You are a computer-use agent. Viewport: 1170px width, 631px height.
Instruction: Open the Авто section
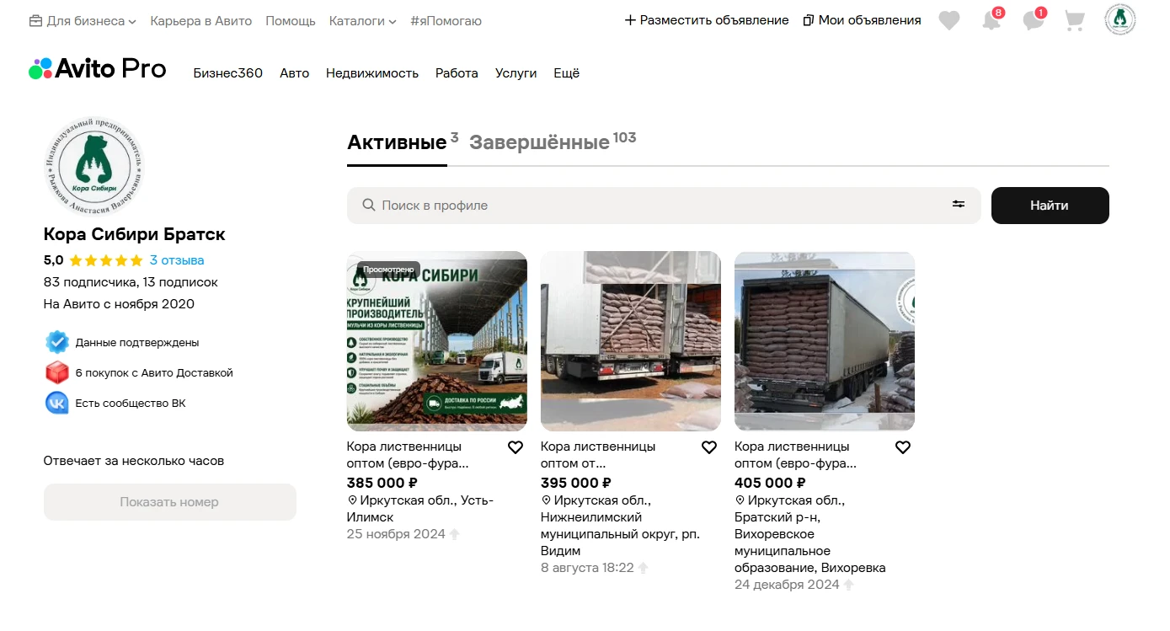(x=295, y=73)
